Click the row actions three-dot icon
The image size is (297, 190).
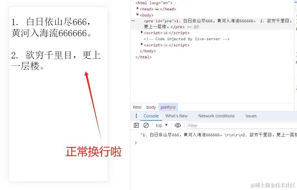[133, 21]
